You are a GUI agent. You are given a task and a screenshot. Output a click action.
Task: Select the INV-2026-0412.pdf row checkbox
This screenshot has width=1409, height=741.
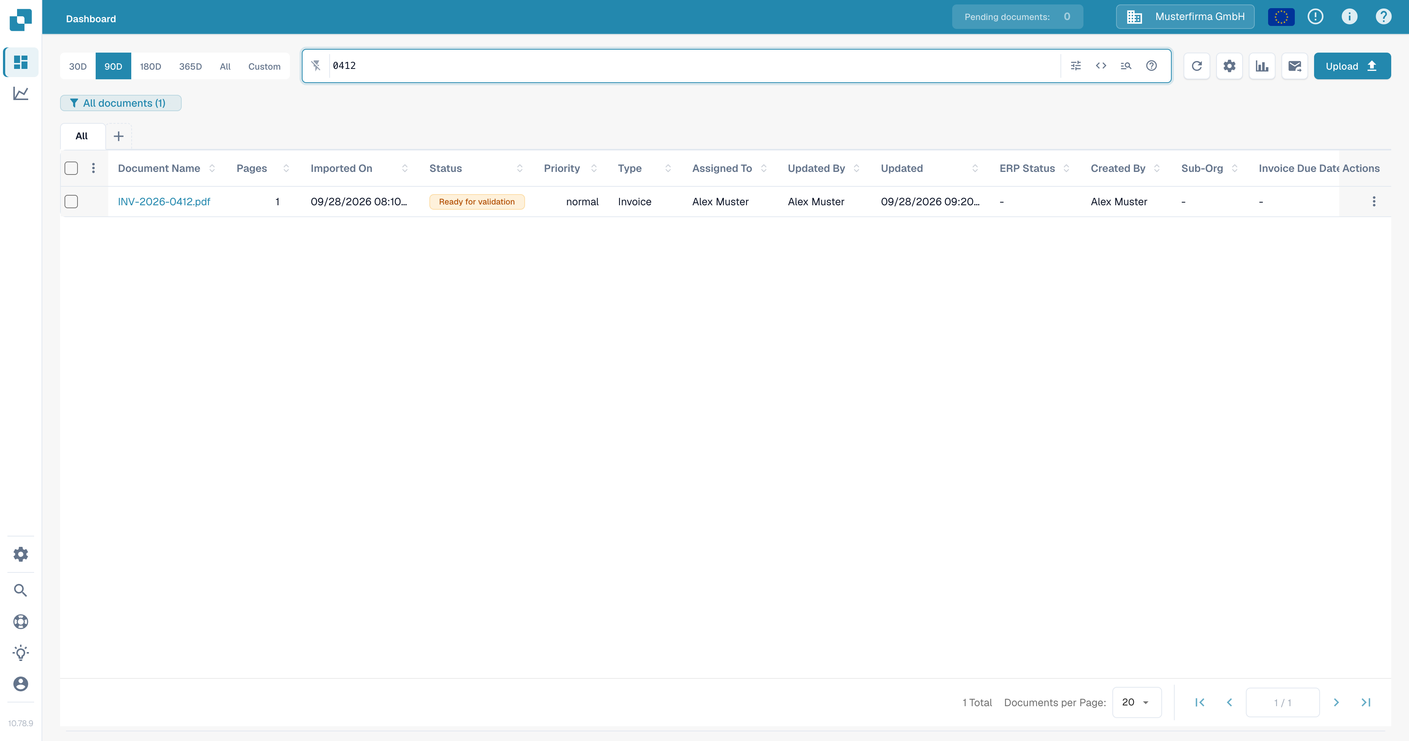coord(71,202)
